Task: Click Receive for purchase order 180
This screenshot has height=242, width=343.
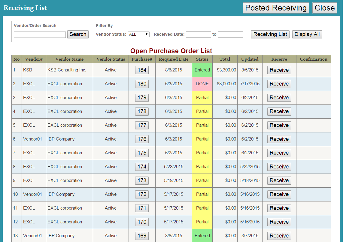Action: click(279, 84)
